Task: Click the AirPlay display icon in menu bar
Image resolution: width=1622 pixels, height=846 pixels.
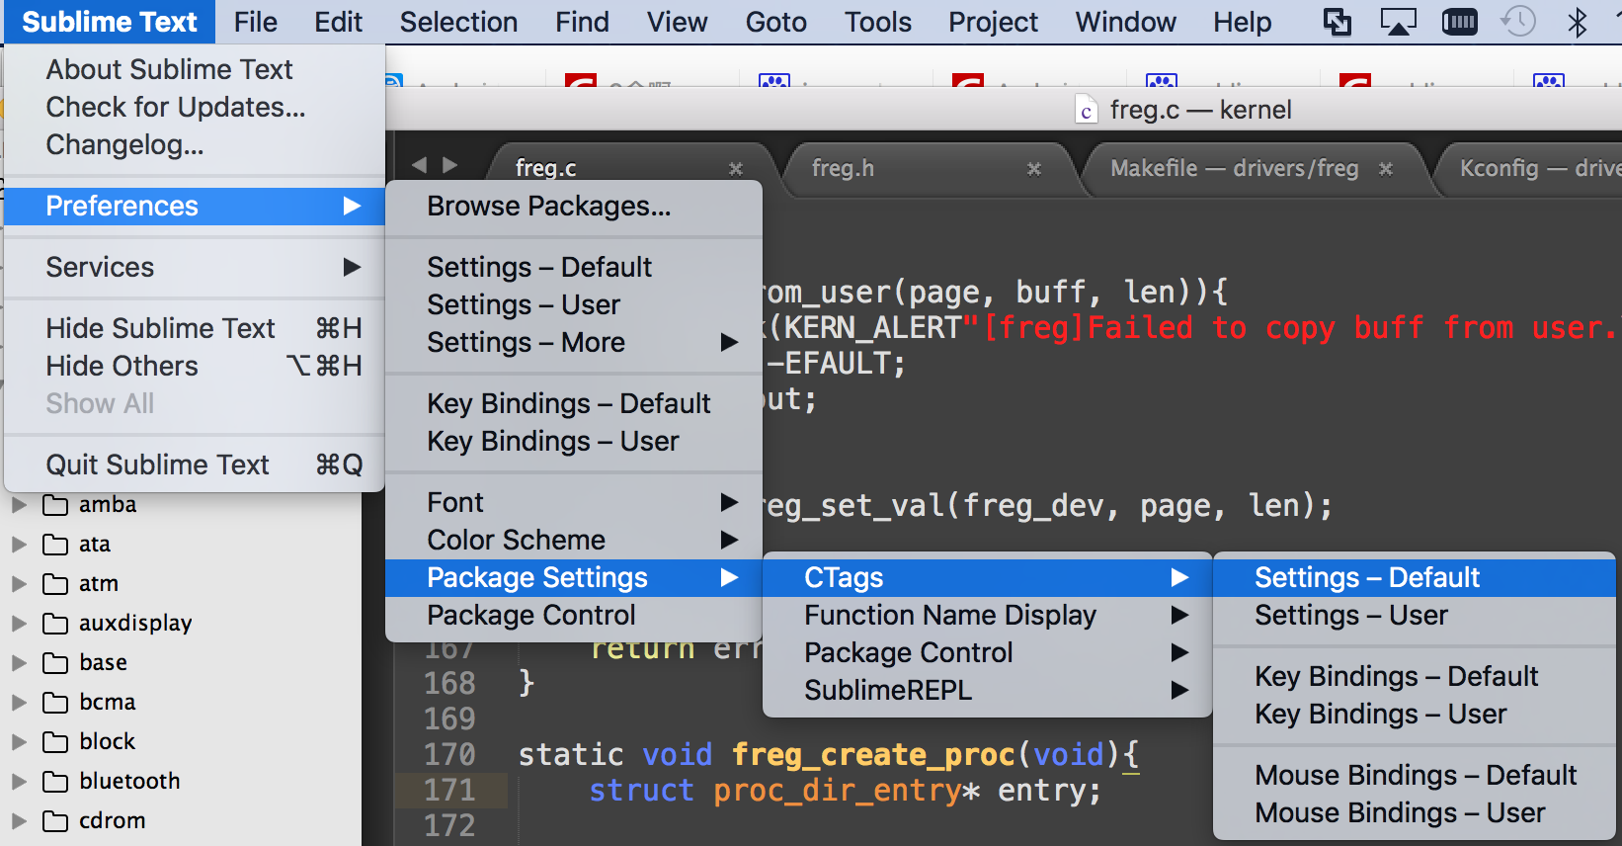Action: point(1398,22)
